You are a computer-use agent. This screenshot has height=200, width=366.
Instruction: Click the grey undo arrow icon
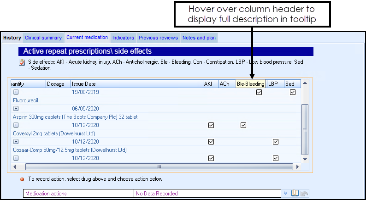click(304, 194)
